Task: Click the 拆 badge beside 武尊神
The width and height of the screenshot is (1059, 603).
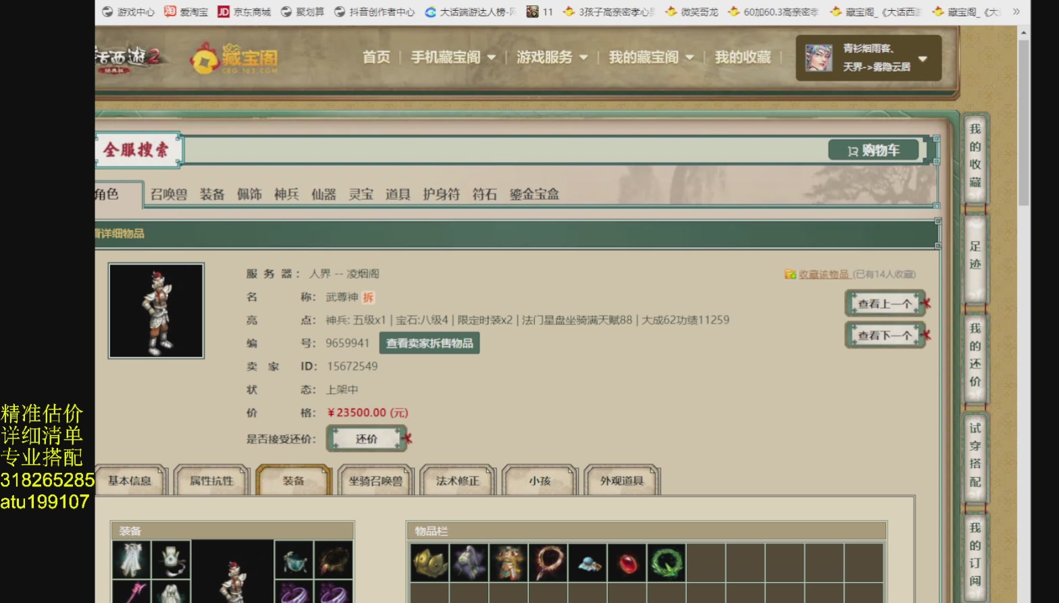Action: pyautogui.click(x=368, y=297)
